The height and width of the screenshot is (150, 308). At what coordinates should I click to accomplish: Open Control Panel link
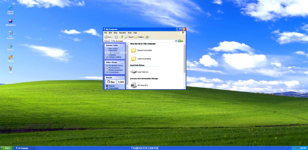(x=114, y=72)
